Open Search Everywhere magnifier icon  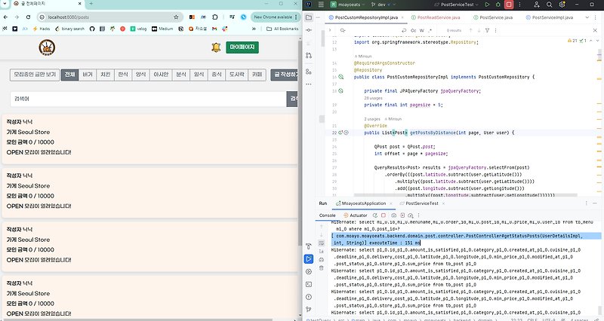click(550, 5)
